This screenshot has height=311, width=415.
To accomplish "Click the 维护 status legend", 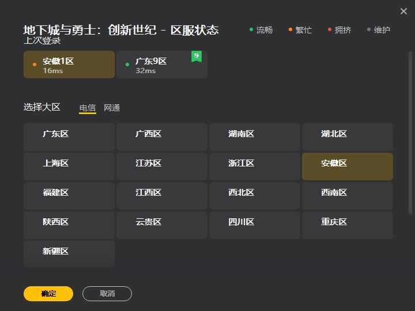I will [379, 30].
